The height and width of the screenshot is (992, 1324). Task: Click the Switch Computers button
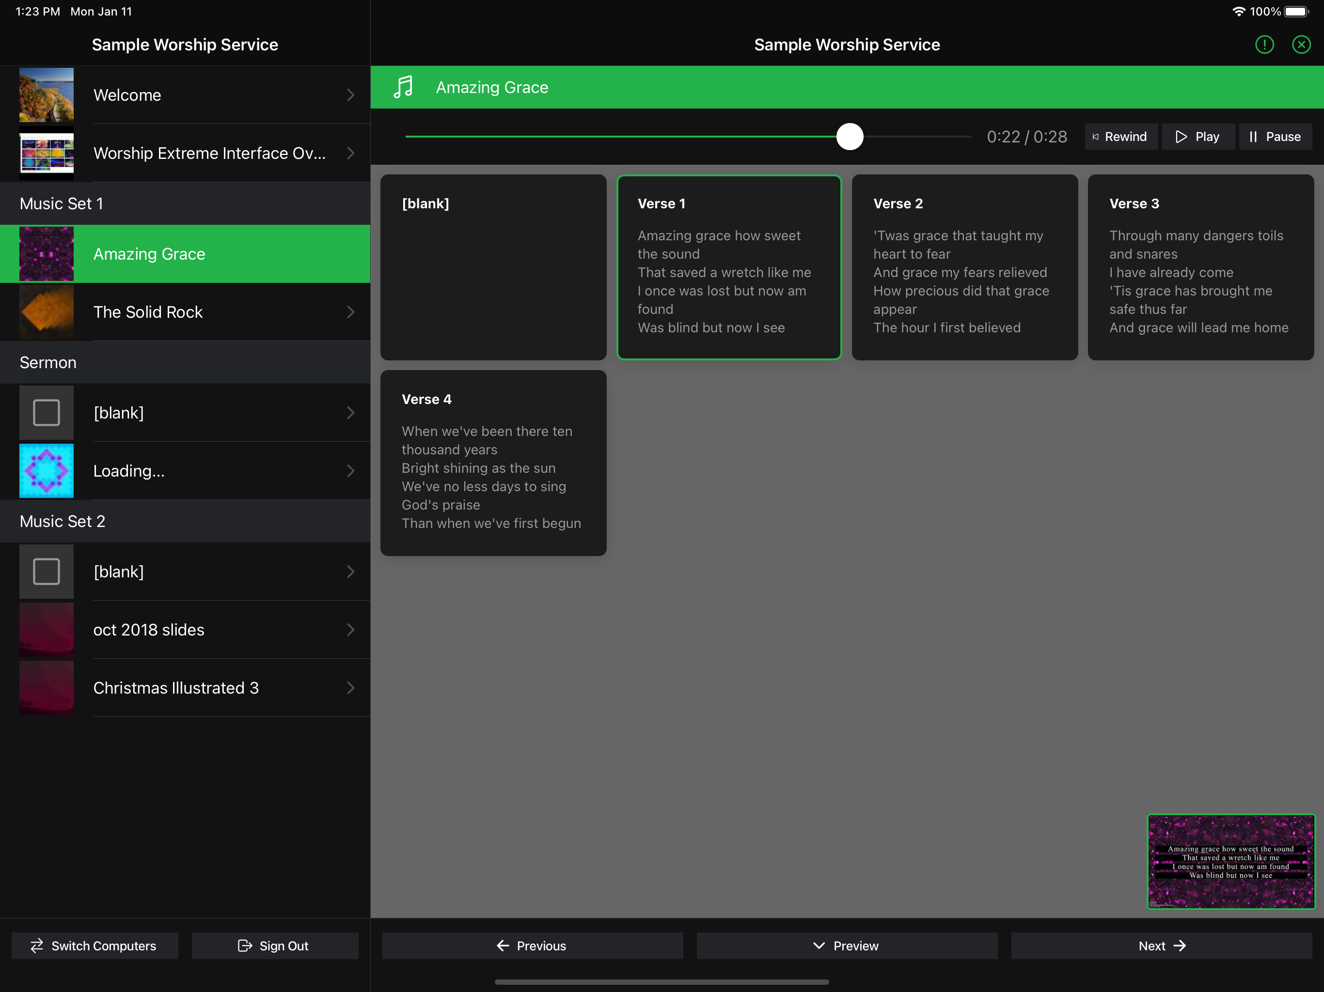coord(95,945)
